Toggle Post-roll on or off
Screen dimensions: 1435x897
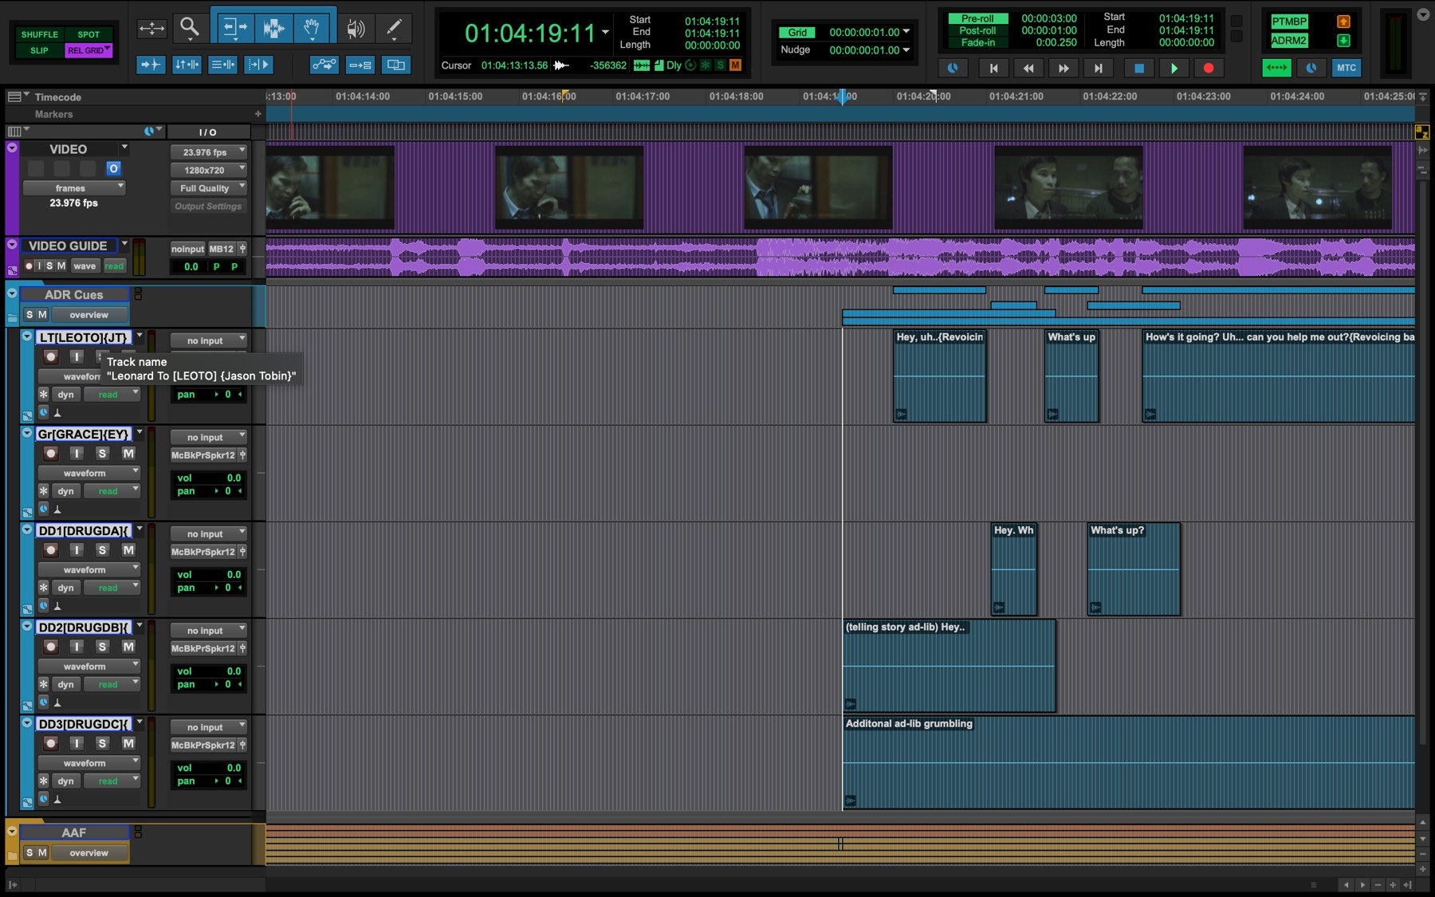point(977,30)
